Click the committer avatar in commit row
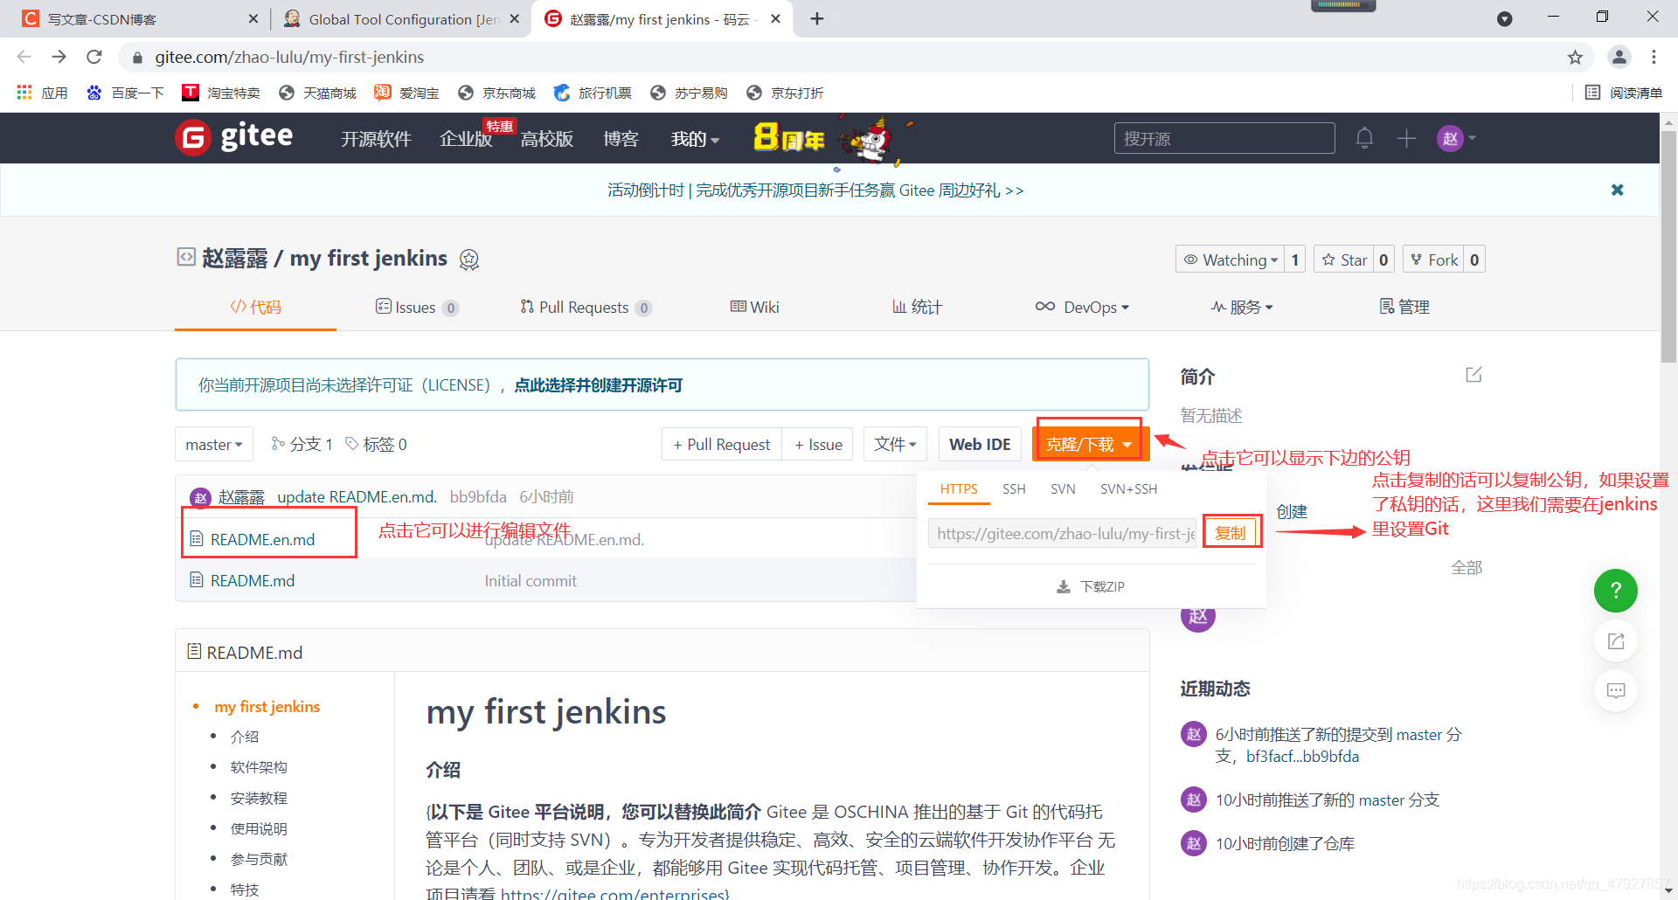The image size is (1678, 900). pos(200,497)
